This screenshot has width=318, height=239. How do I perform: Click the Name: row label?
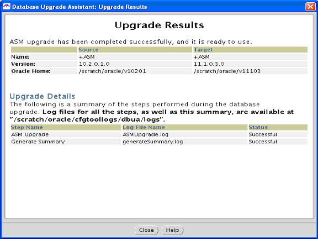[x=20, y=57]
